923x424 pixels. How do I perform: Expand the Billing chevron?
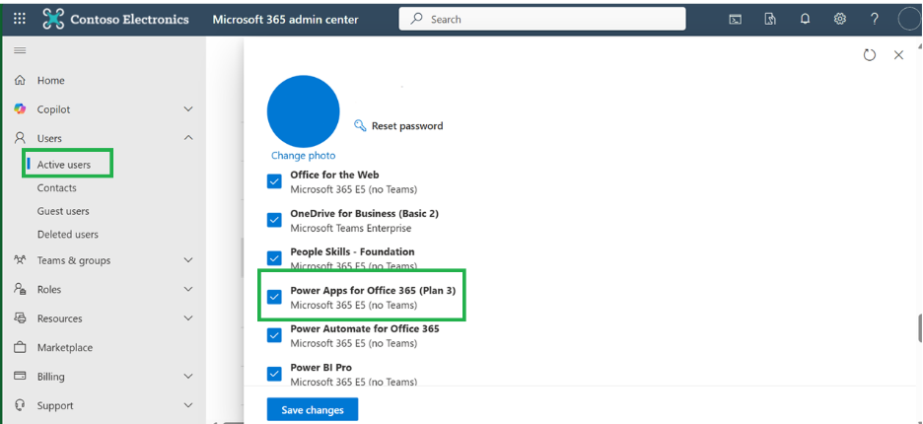pos(188,376)
